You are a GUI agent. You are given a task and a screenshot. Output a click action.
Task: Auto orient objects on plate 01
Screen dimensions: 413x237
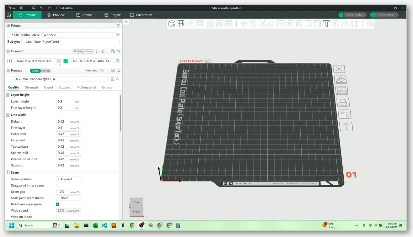341,80
